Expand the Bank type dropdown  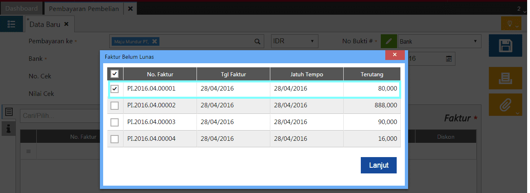(439, 41)
